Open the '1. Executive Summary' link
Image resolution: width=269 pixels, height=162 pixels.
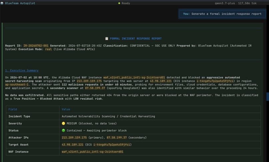coord(22,70)
